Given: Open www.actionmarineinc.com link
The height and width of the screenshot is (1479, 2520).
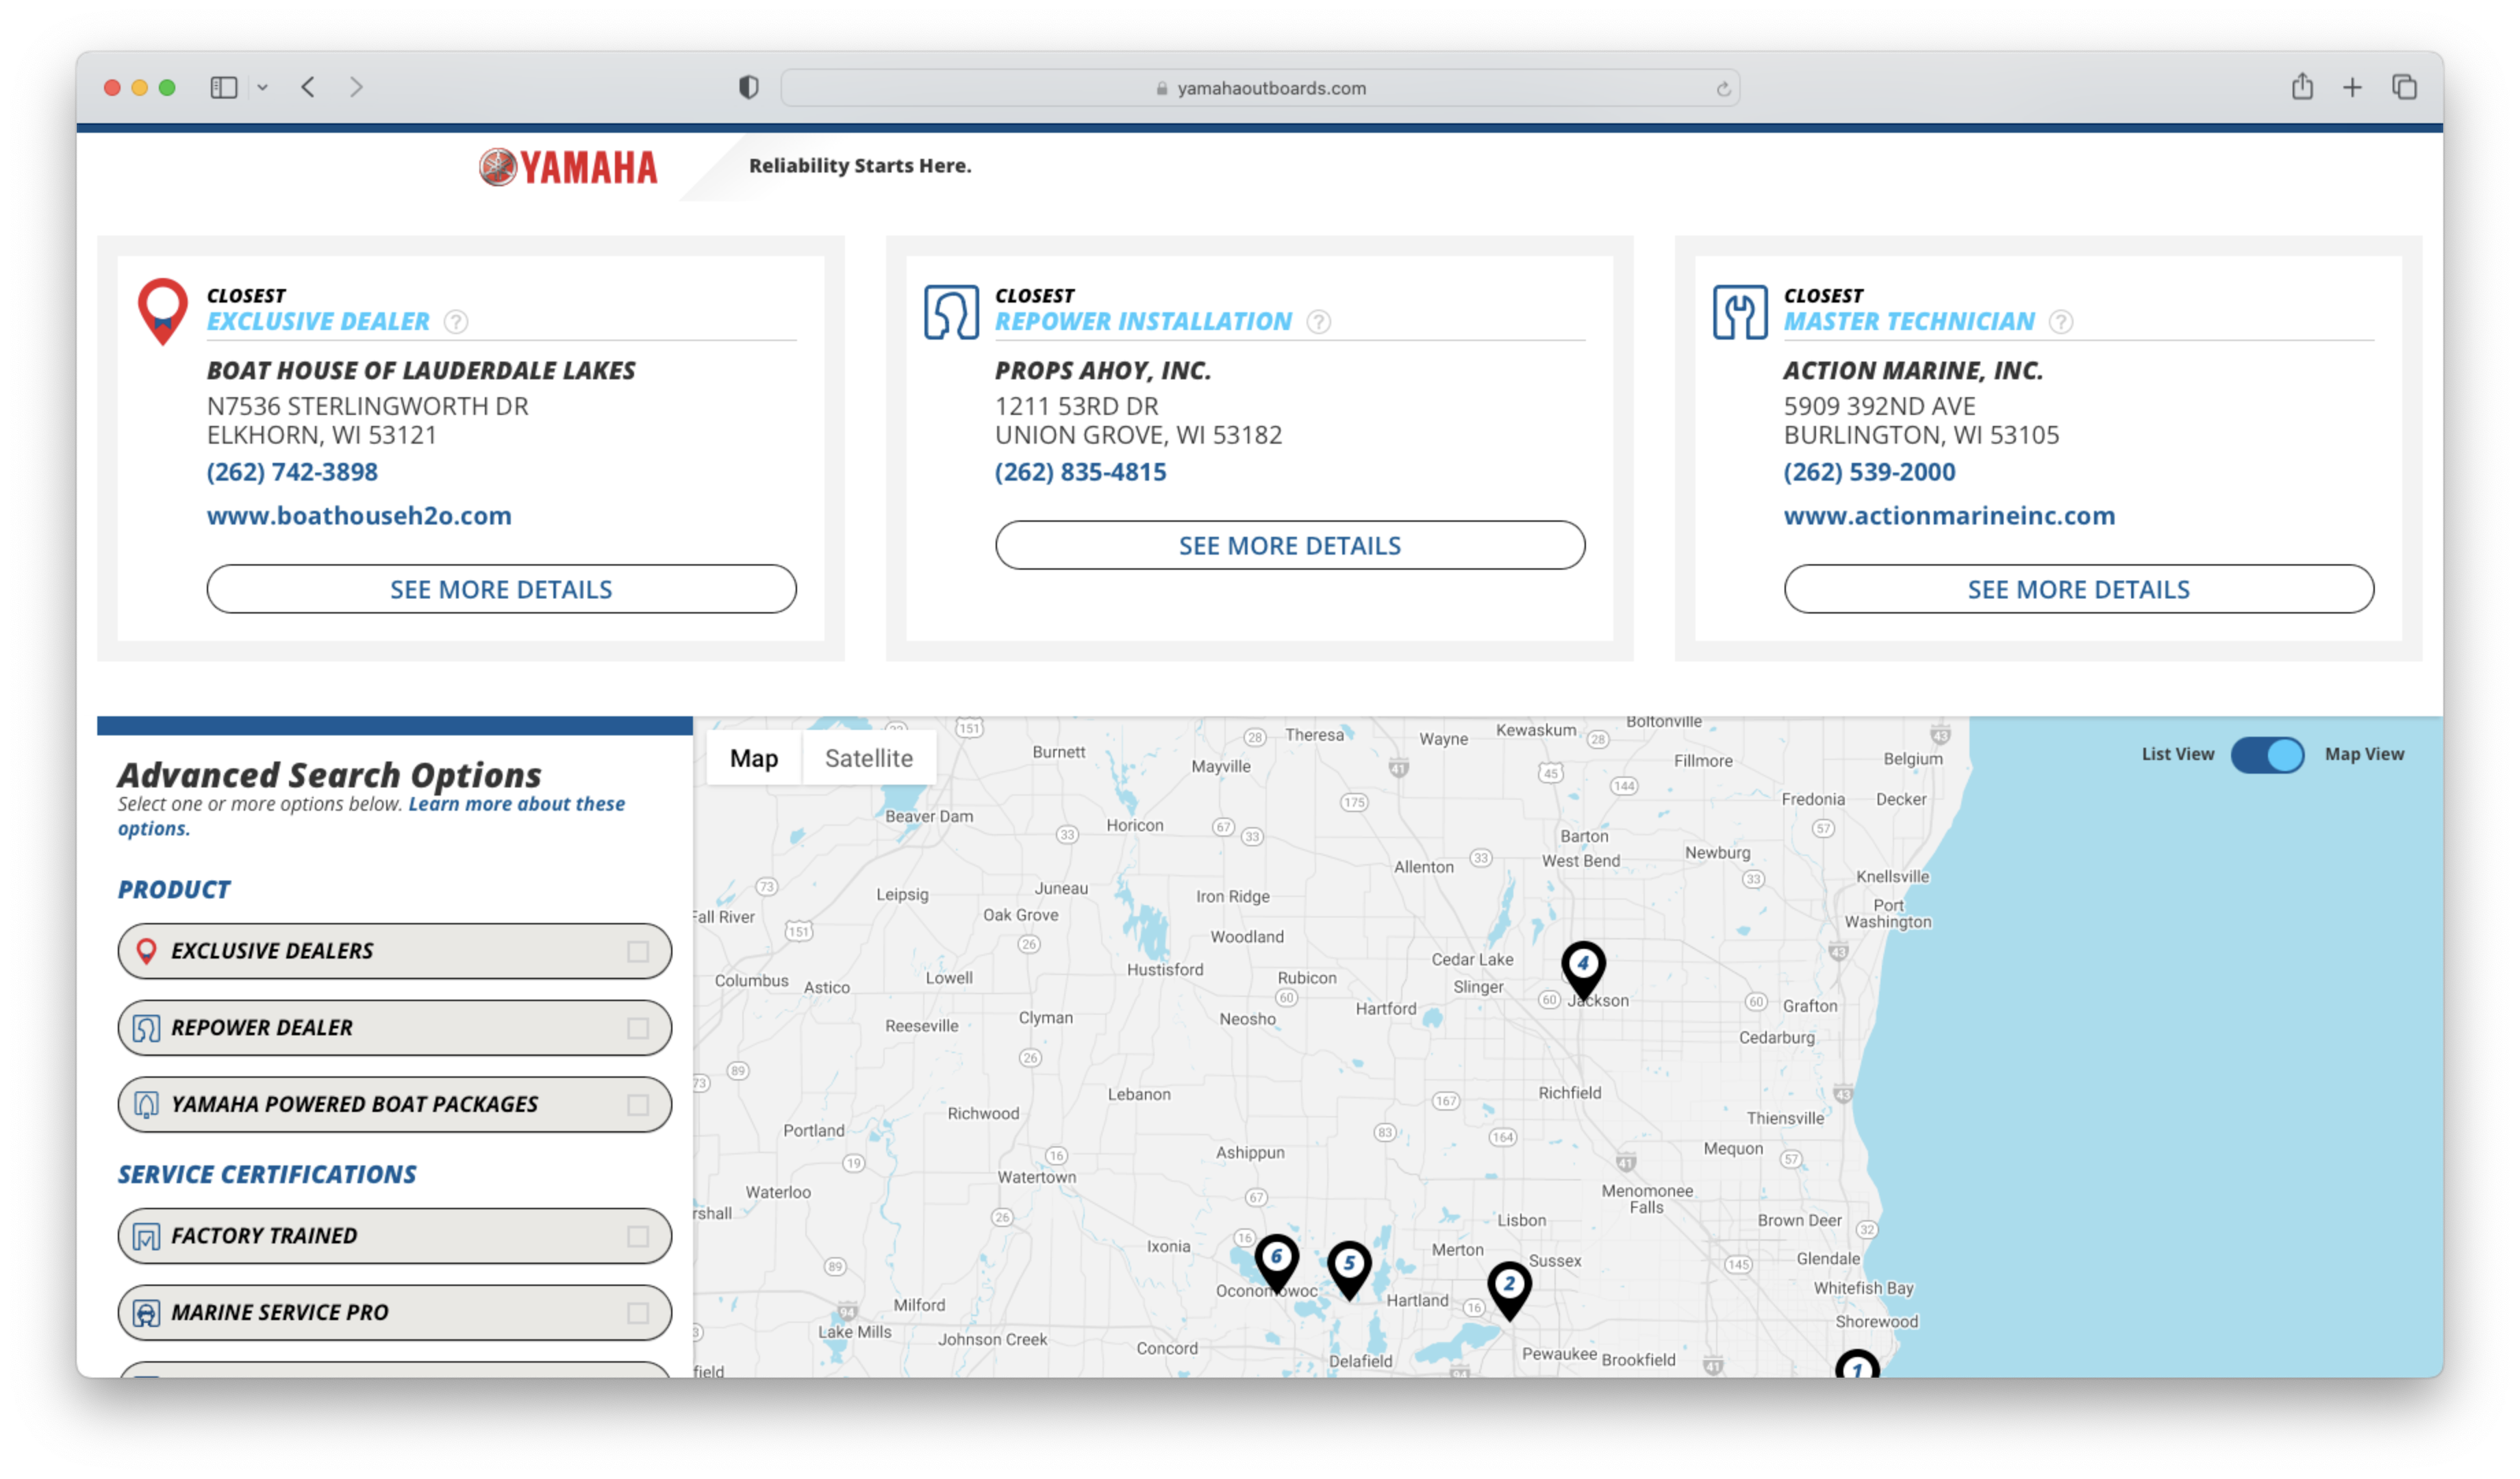Looking at the screenshot, I should pos(1949,516).
